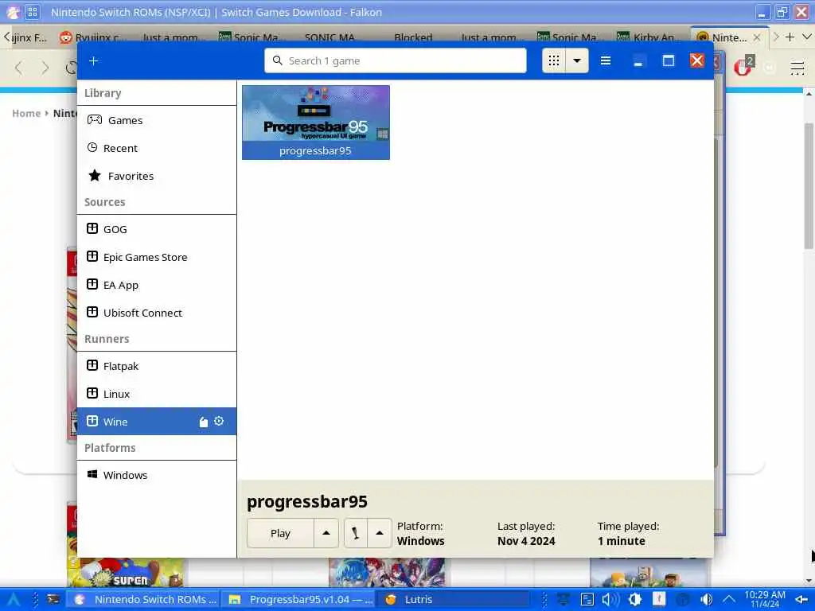Switch to the 'Blocked' tab

tap(413, 37)
